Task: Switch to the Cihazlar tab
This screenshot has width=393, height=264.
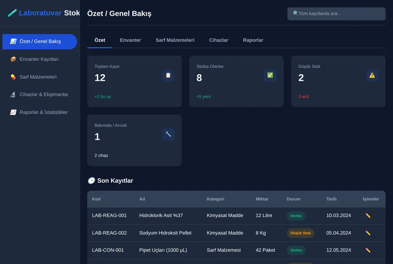Action: 219,40
